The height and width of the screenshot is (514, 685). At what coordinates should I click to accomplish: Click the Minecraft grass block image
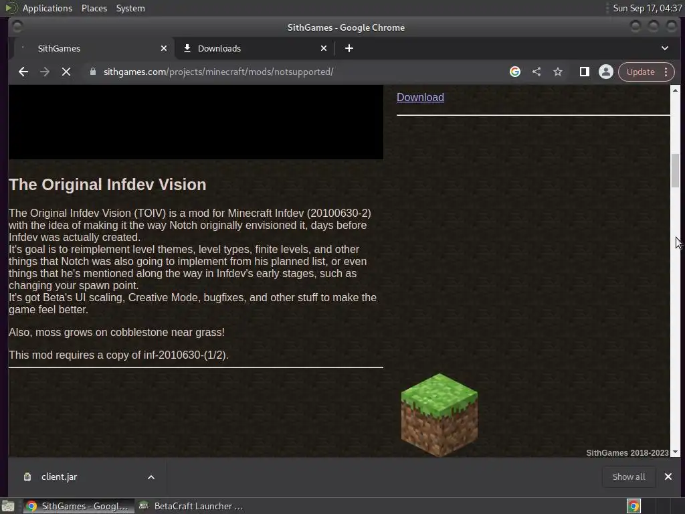(439, 415)
